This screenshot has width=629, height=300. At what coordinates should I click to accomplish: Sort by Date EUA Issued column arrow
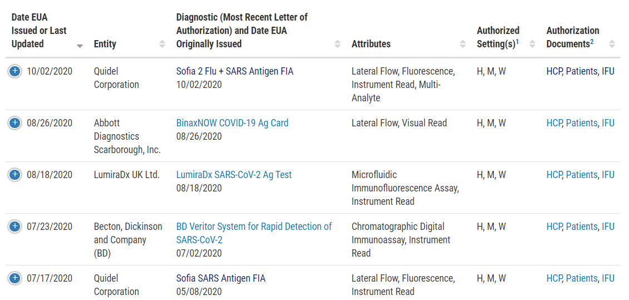click(x=80, y=46)
